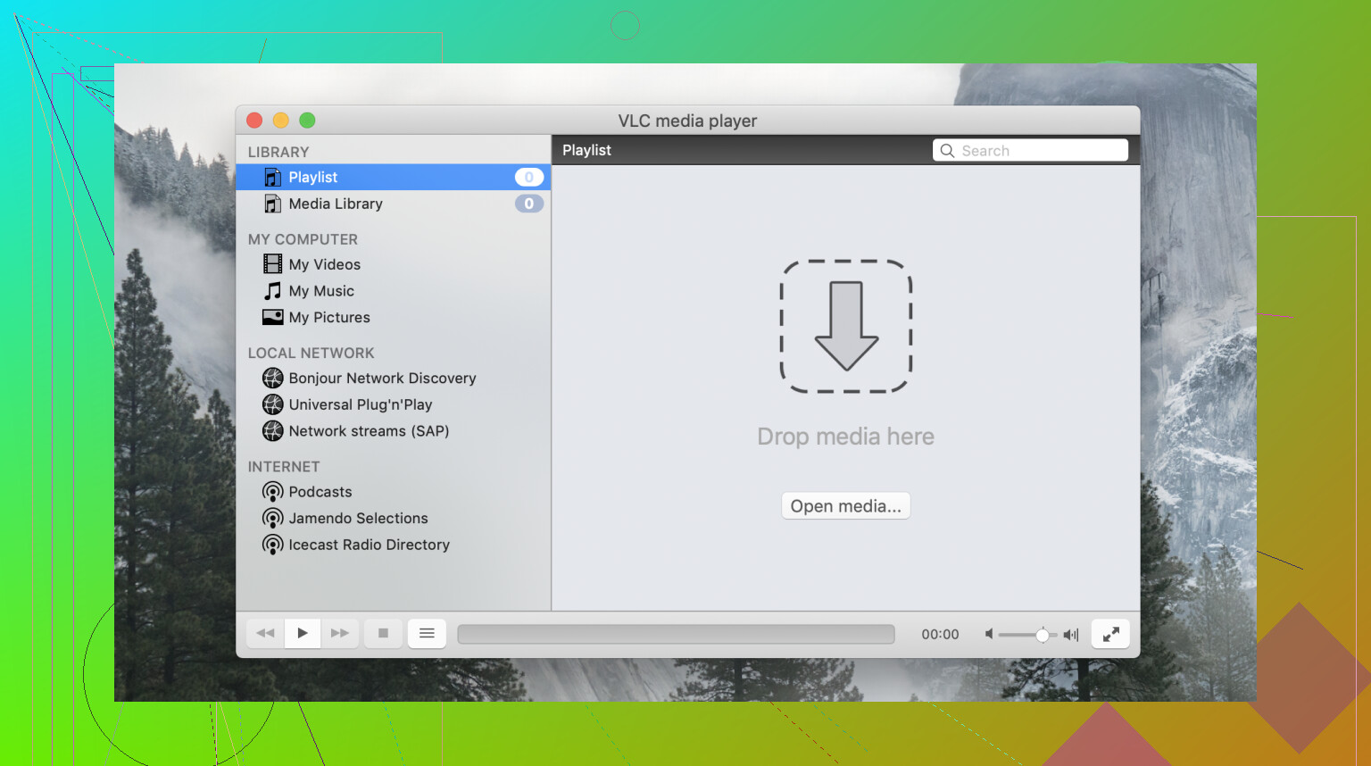Viewport: 1371px width, 766px height.
Task: Minimize VLC with the yellow button
Action: [x=281, y=121]
